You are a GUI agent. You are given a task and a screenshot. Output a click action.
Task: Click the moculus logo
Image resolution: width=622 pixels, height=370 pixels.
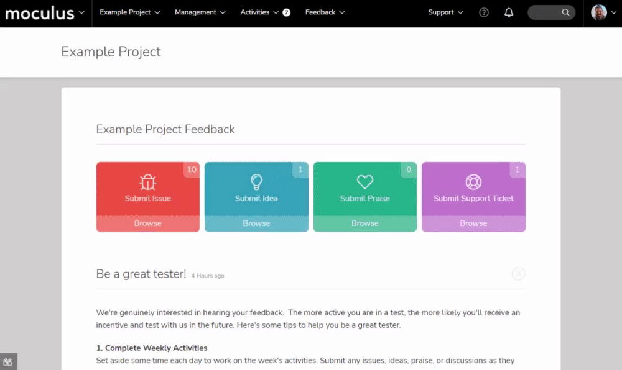40,13
